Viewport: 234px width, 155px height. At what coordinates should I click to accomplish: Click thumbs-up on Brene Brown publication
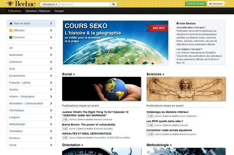click(x=65, y=129)
